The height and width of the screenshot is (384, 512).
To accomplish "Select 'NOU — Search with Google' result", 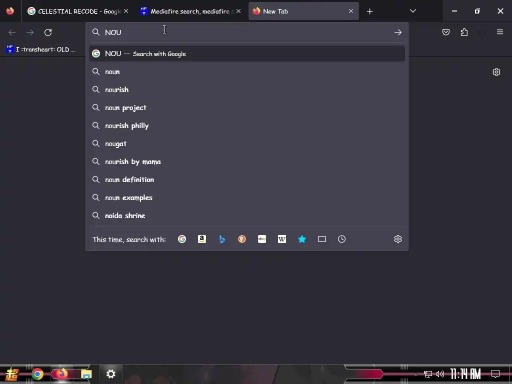I will tap(247, 53).
